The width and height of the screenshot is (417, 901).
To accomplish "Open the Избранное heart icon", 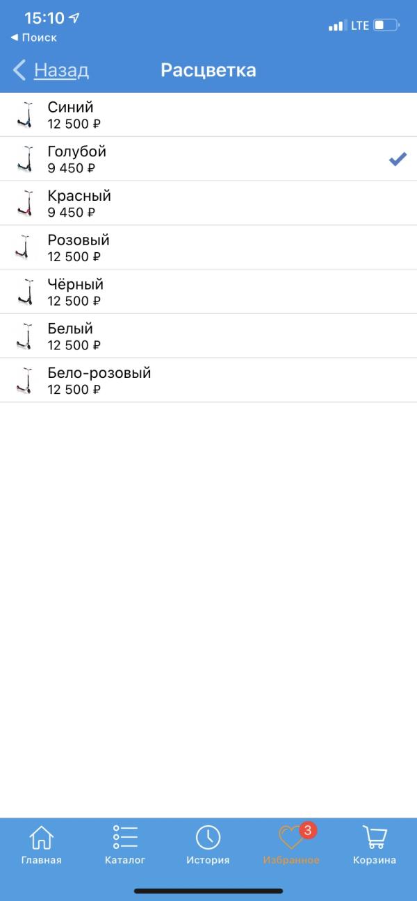I will 291,837.
